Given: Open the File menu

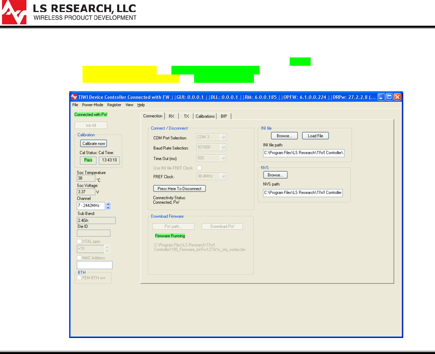Looking at the screenshot, I should pyautogui.click(x=75, y=105).
